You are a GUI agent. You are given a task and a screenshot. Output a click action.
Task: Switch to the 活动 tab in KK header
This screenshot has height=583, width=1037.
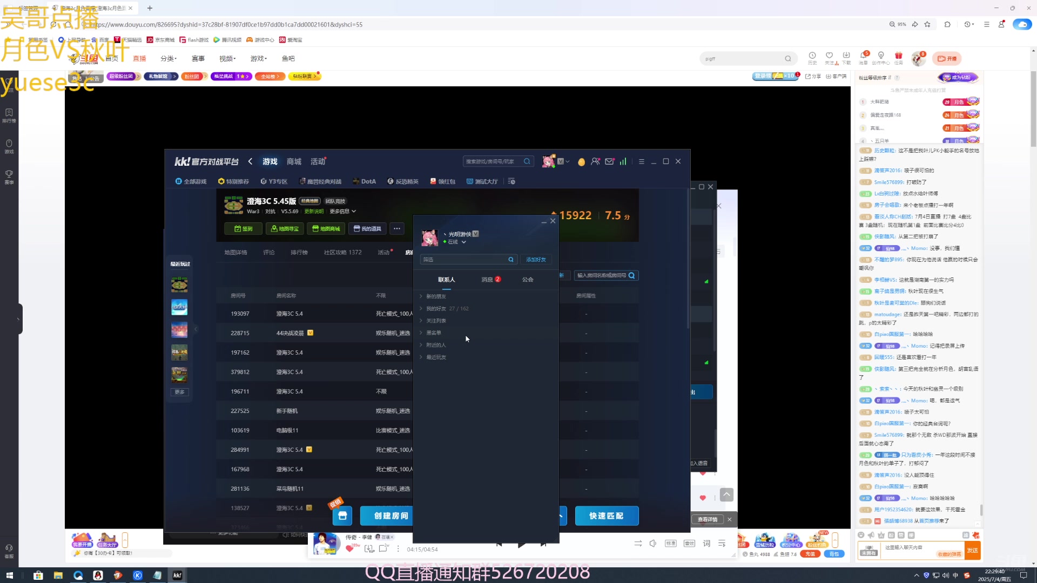318,161
